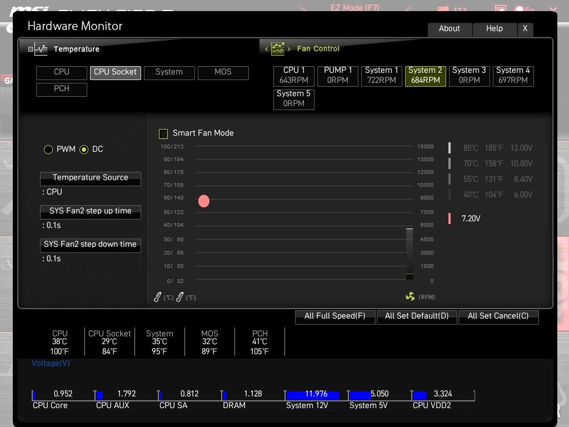Select the DC radio button

point(84,150)
